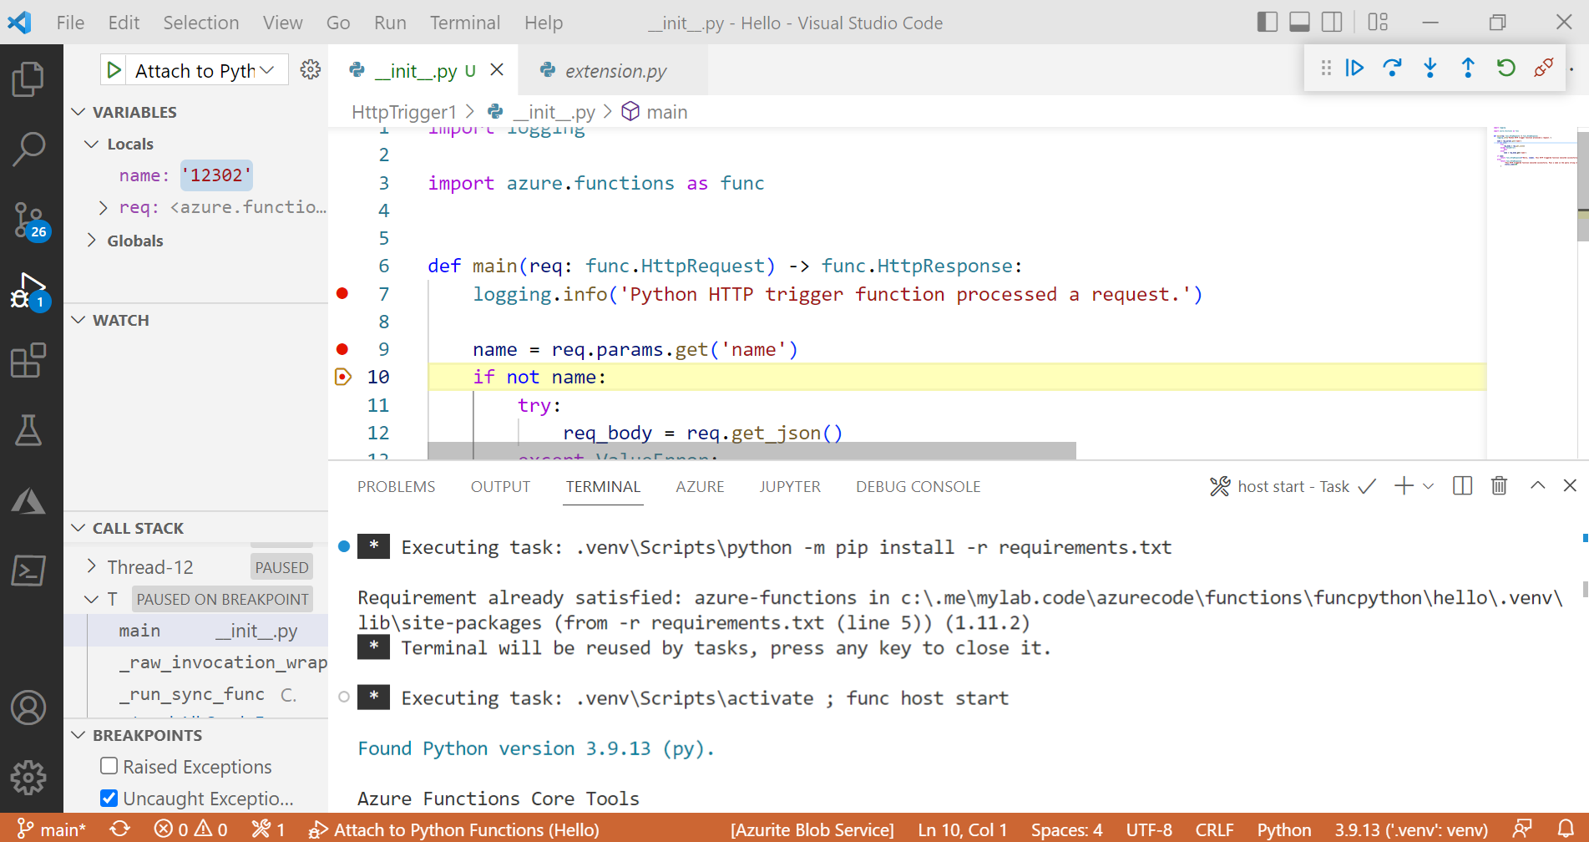
Task: Switch to the DEBUG CONSOLE tab
Action: 918,486
